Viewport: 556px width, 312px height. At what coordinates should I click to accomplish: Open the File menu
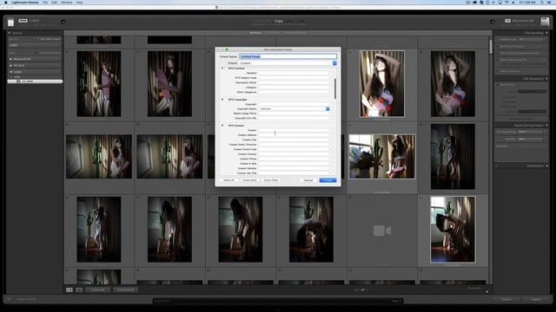(x=45, y=3)
